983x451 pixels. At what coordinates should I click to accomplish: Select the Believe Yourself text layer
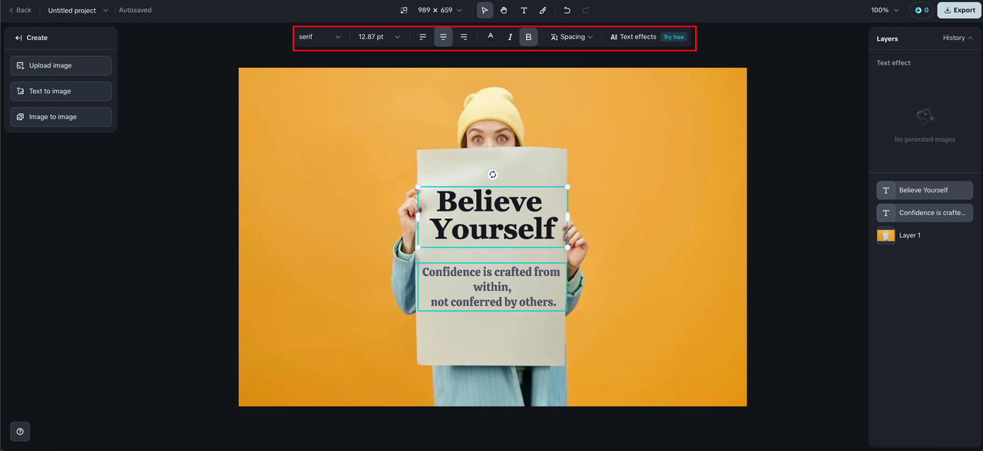click(x=925, y=190)
